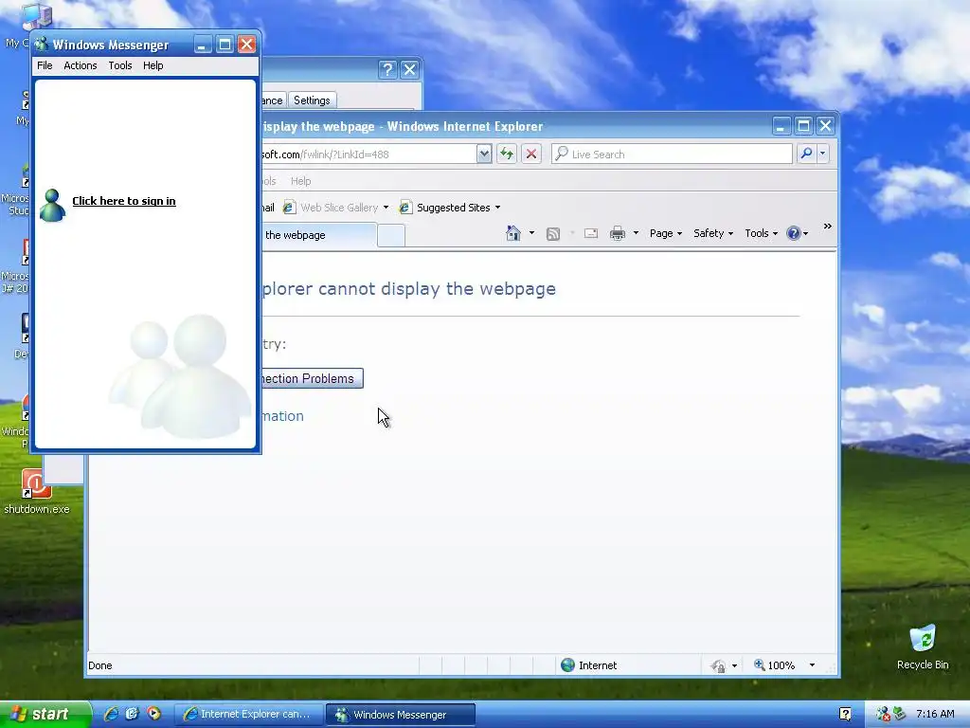Click the network connection tray icon
Viewport: 970px width, 728px height.
[x=899, y=714]
